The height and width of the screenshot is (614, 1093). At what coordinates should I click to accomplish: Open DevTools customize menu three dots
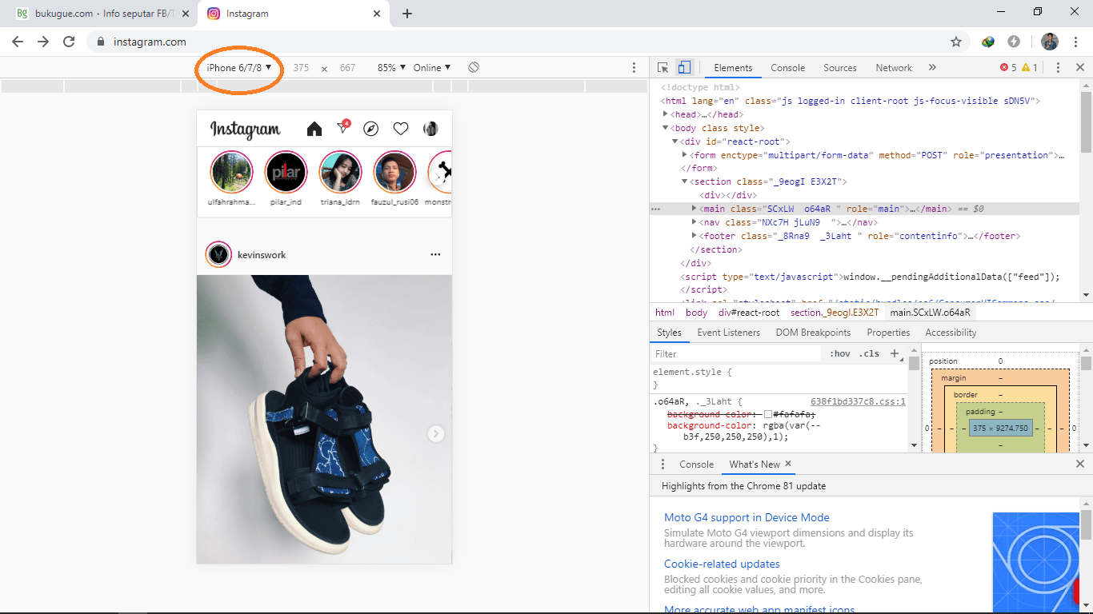1058,68
